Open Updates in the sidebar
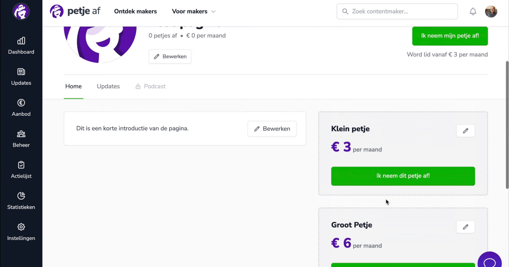 (21, 77)
